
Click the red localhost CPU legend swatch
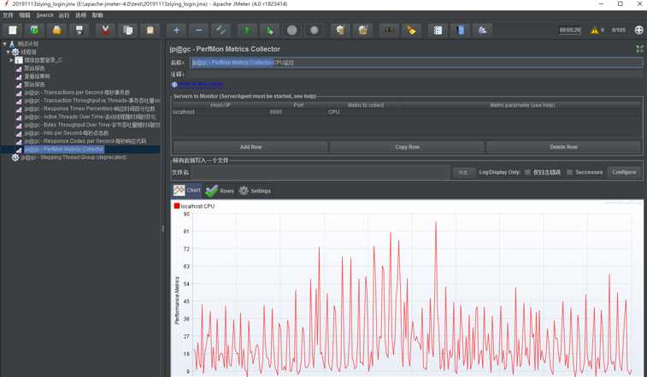tap(177, 206)
